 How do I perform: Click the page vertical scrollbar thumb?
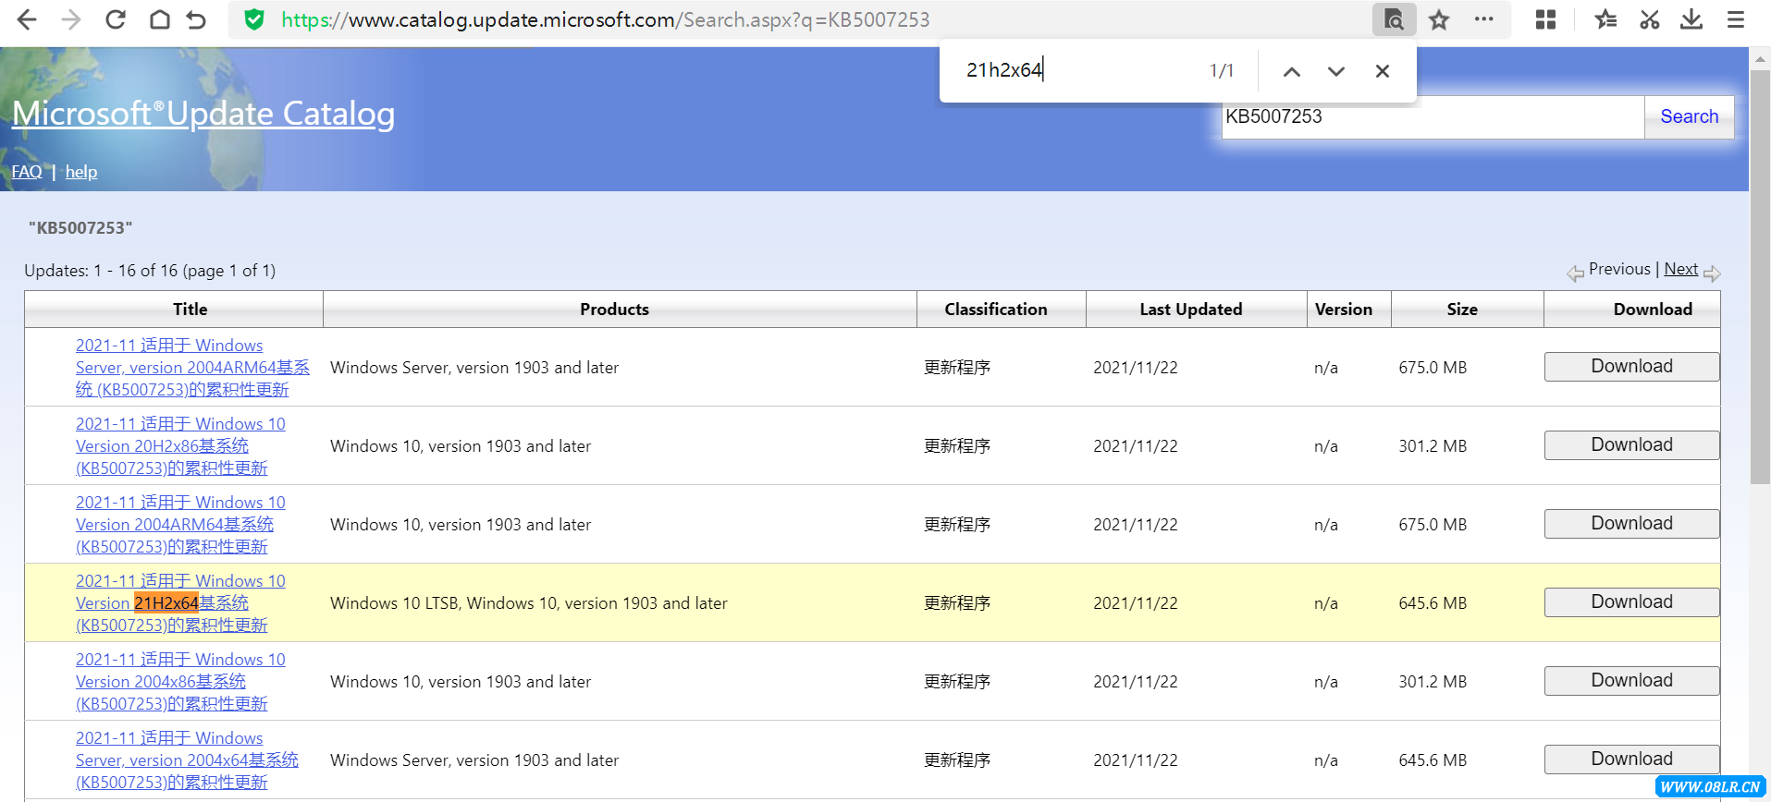[x=1760, y=275]
